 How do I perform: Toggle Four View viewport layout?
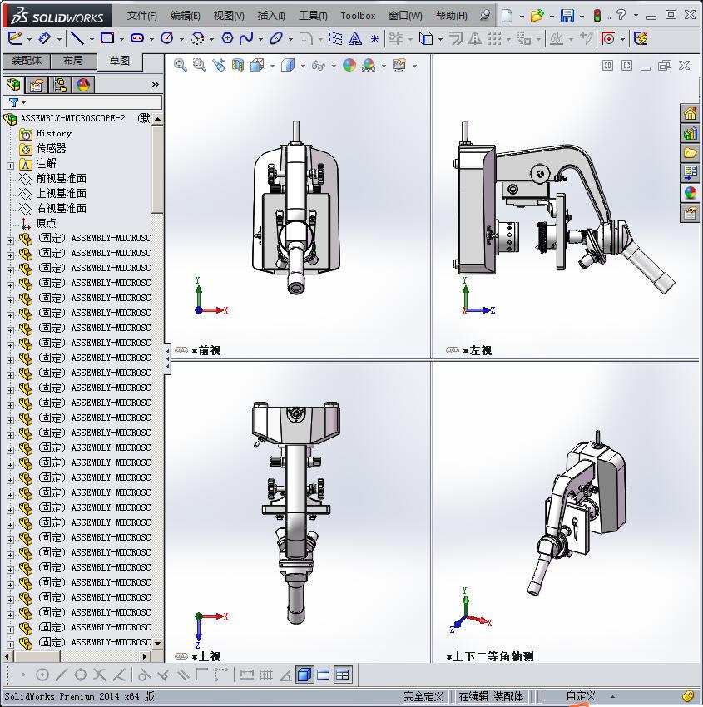click(343, 675)
